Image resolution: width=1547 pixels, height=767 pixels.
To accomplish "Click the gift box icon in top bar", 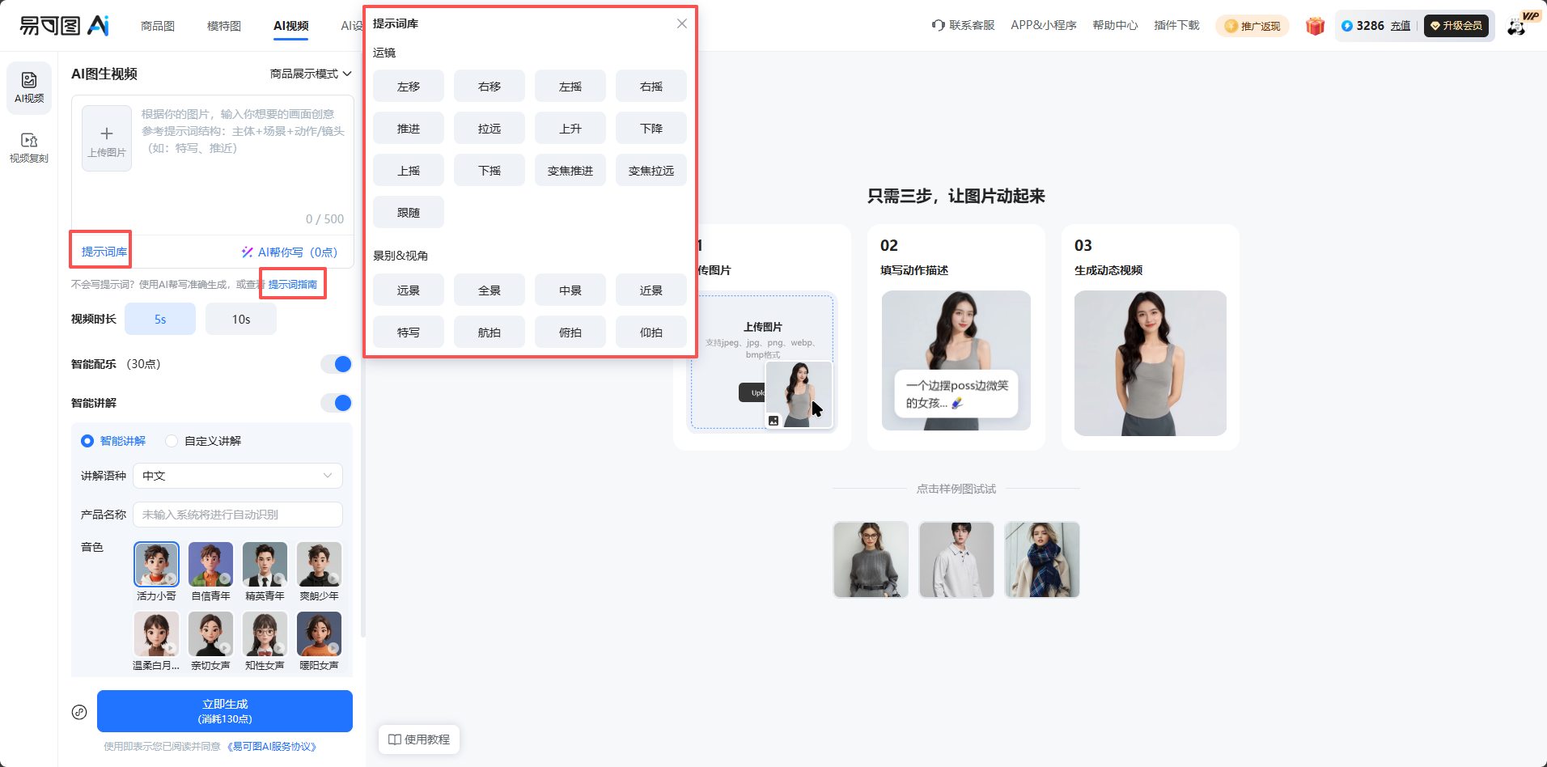I will coord(1315,25).
